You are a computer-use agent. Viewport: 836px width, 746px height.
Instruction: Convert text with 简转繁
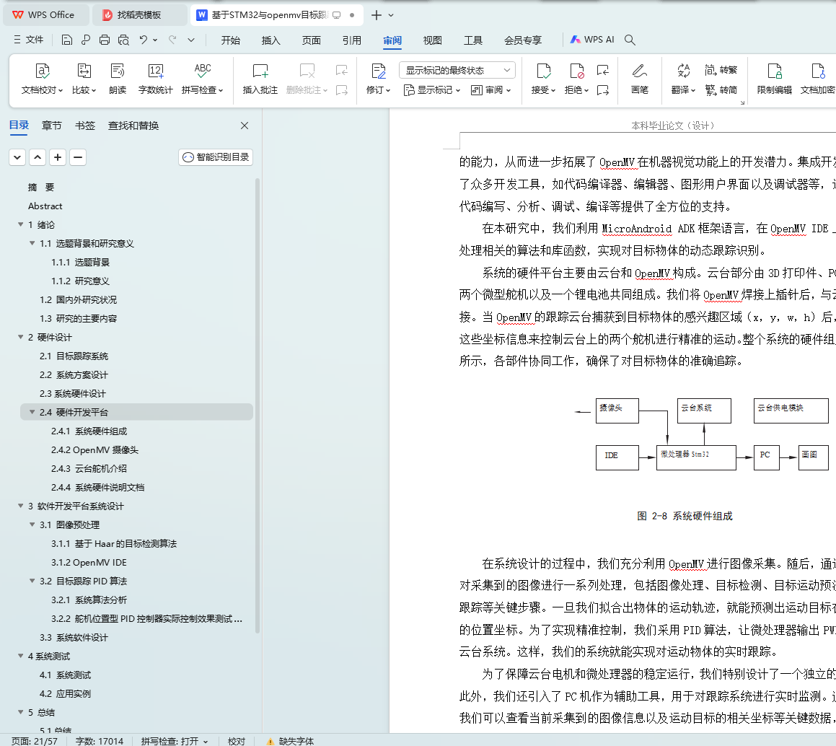point(721,70)
